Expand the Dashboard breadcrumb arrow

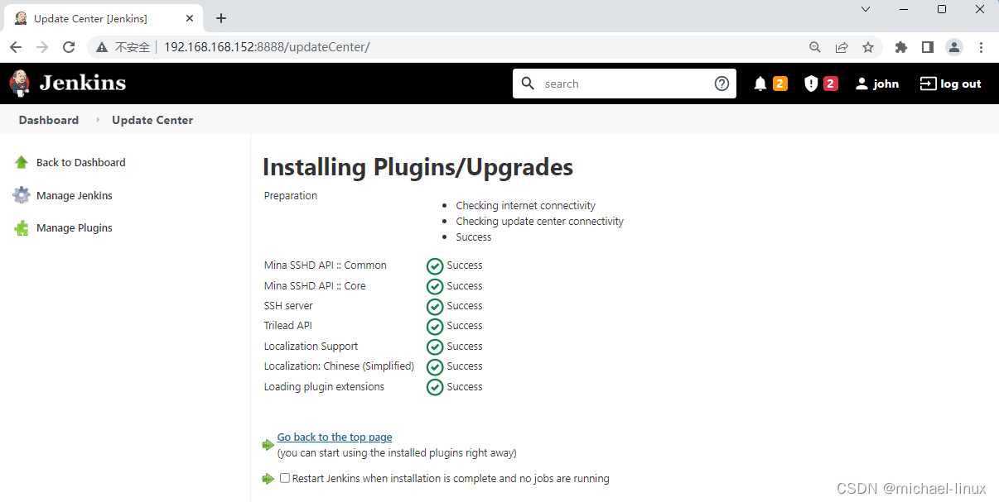[x=98, y=120]
